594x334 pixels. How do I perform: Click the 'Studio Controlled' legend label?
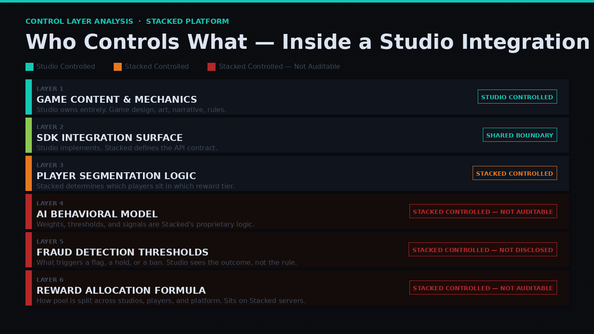pyautogui.click(x=66, y=67)
